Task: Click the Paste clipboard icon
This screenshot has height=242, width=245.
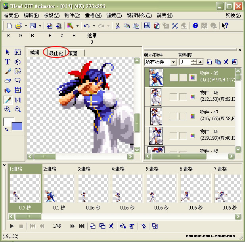Action: coord(136,26)
